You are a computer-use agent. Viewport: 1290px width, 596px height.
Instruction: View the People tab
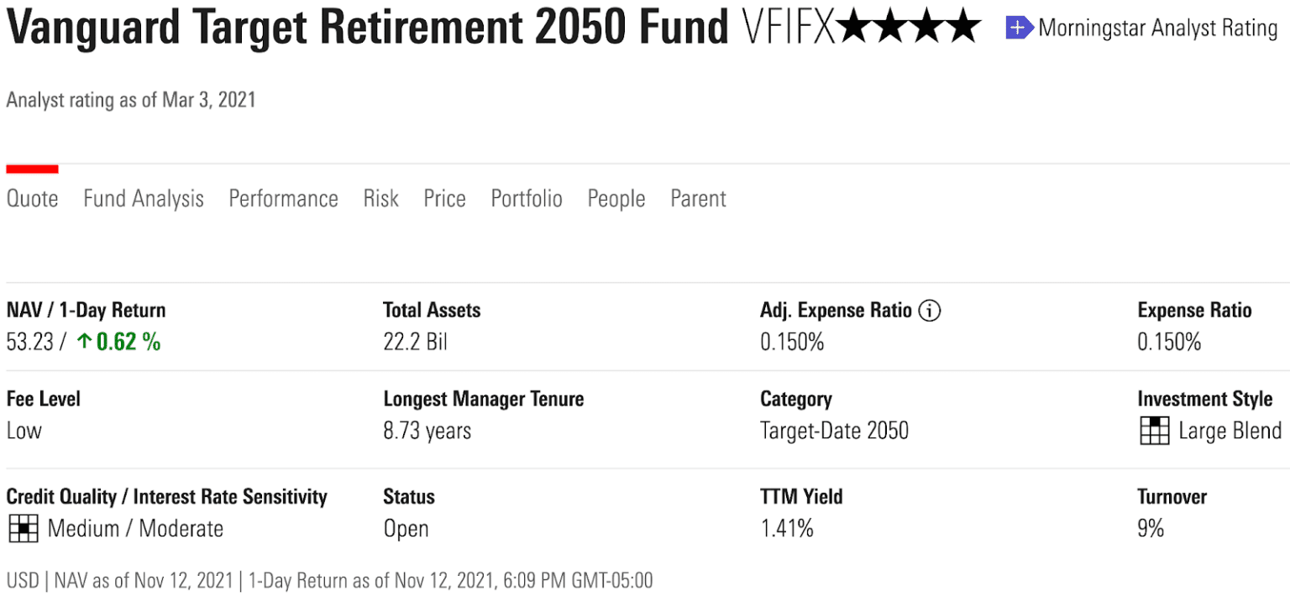[616, 198]
